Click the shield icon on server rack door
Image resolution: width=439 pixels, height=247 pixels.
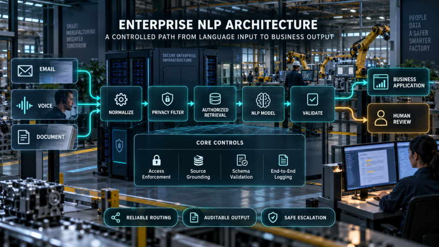(x=119, y=146)
